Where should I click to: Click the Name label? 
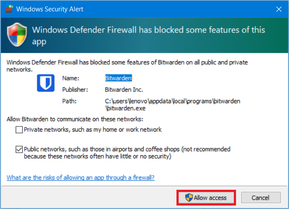point(70,78)
